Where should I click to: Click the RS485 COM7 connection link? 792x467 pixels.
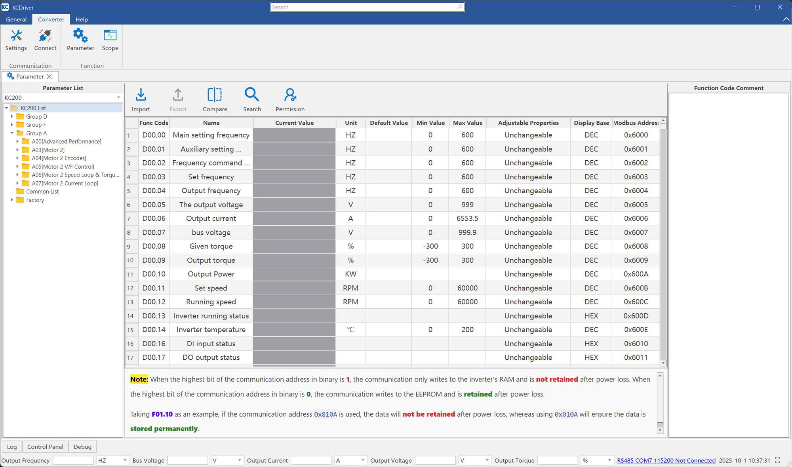666,460
